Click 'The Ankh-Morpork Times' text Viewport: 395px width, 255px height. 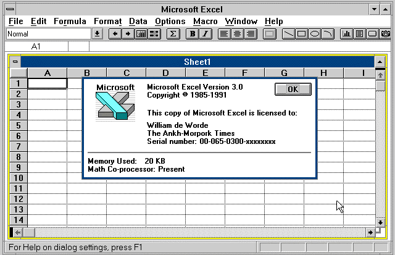[x=191, y=133]
